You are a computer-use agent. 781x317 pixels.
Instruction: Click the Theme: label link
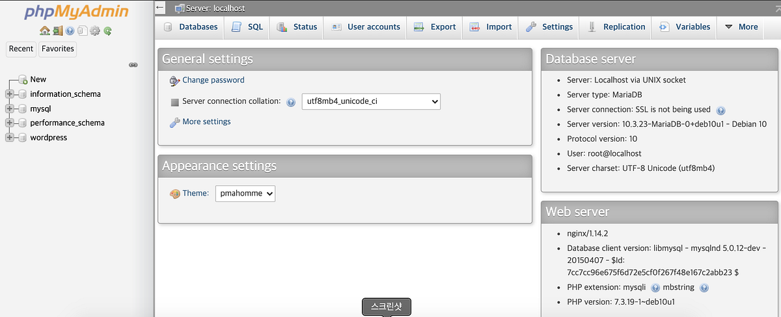(195, 193)
